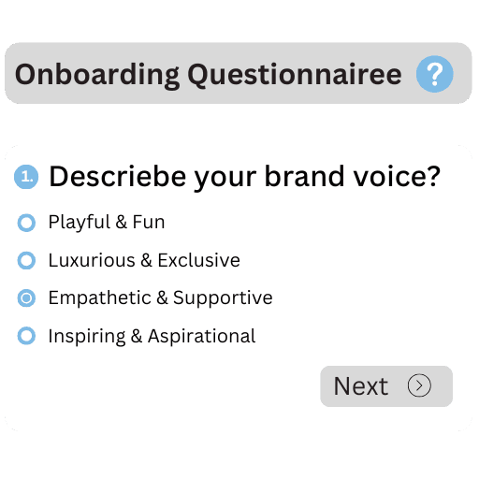The width and height of the screenshot is (479, 479).
Task: Click the selected Empathetic & Supportive radio button
Action: 26,298
